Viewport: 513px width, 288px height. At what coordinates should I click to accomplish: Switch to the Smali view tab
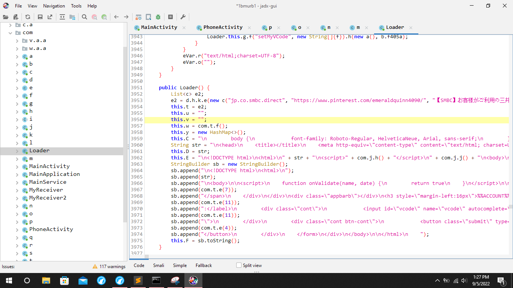[x=158, y=265]
